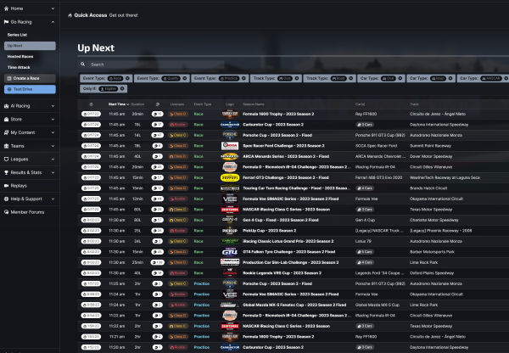Click the Leagues shield icon

click(x=6, y=160)
